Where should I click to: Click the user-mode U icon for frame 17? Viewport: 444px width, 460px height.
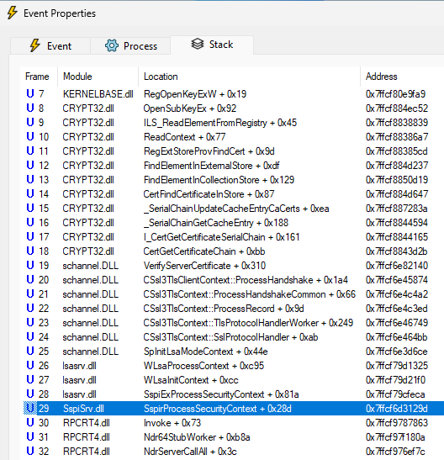30,237
